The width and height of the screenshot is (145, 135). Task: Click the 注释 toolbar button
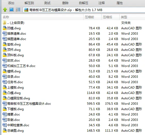click(102, 3)
